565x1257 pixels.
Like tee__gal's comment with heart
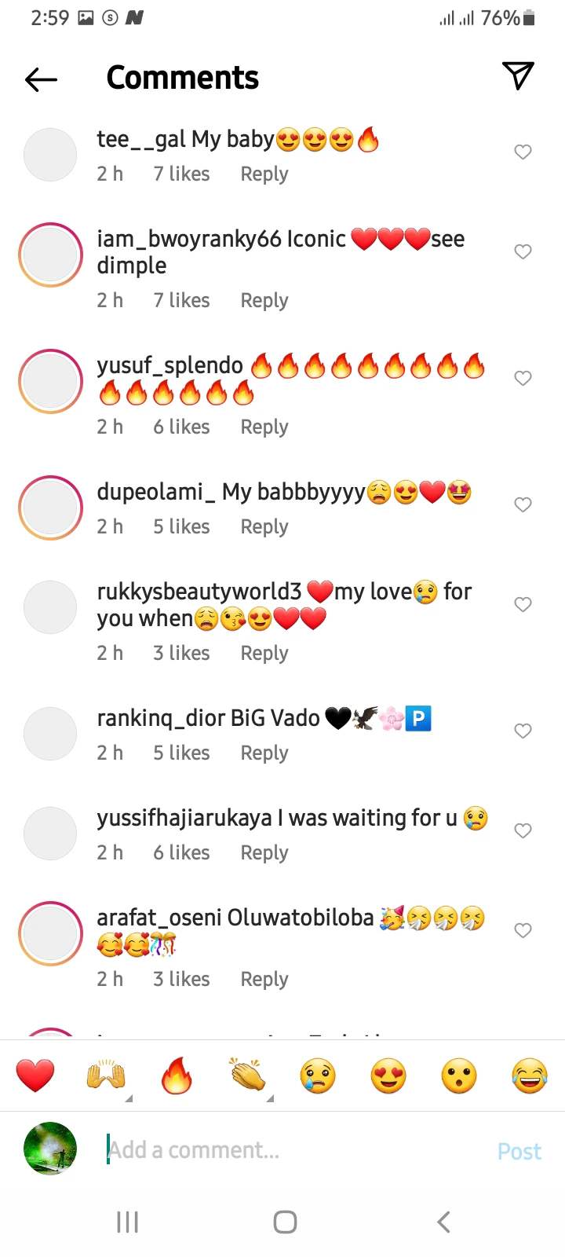523,152
